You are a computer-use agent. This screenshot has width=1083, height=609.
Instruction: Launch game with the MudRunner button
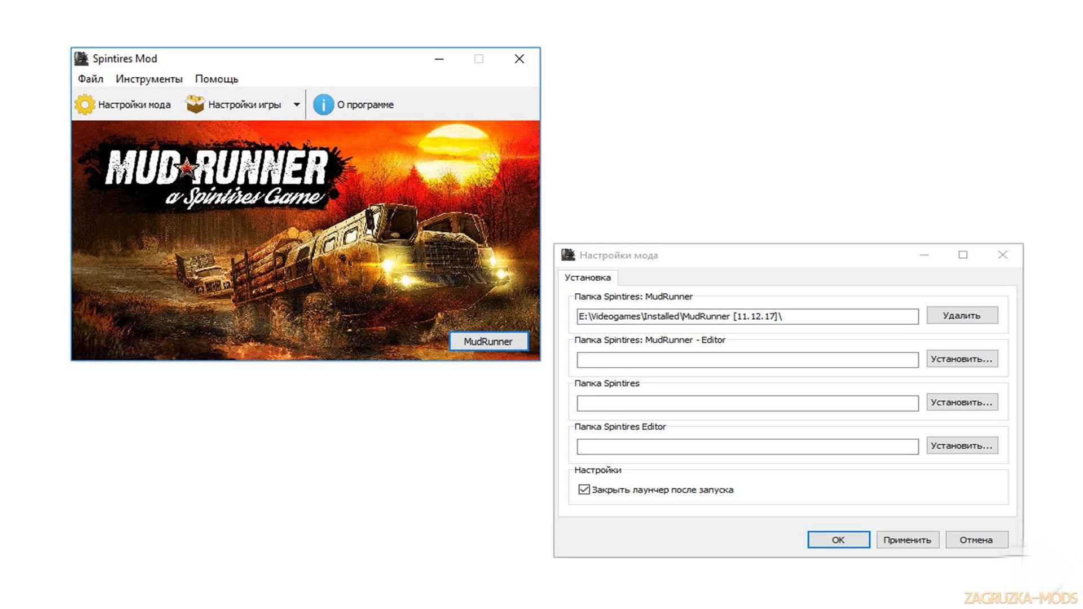tap(488, 341)
